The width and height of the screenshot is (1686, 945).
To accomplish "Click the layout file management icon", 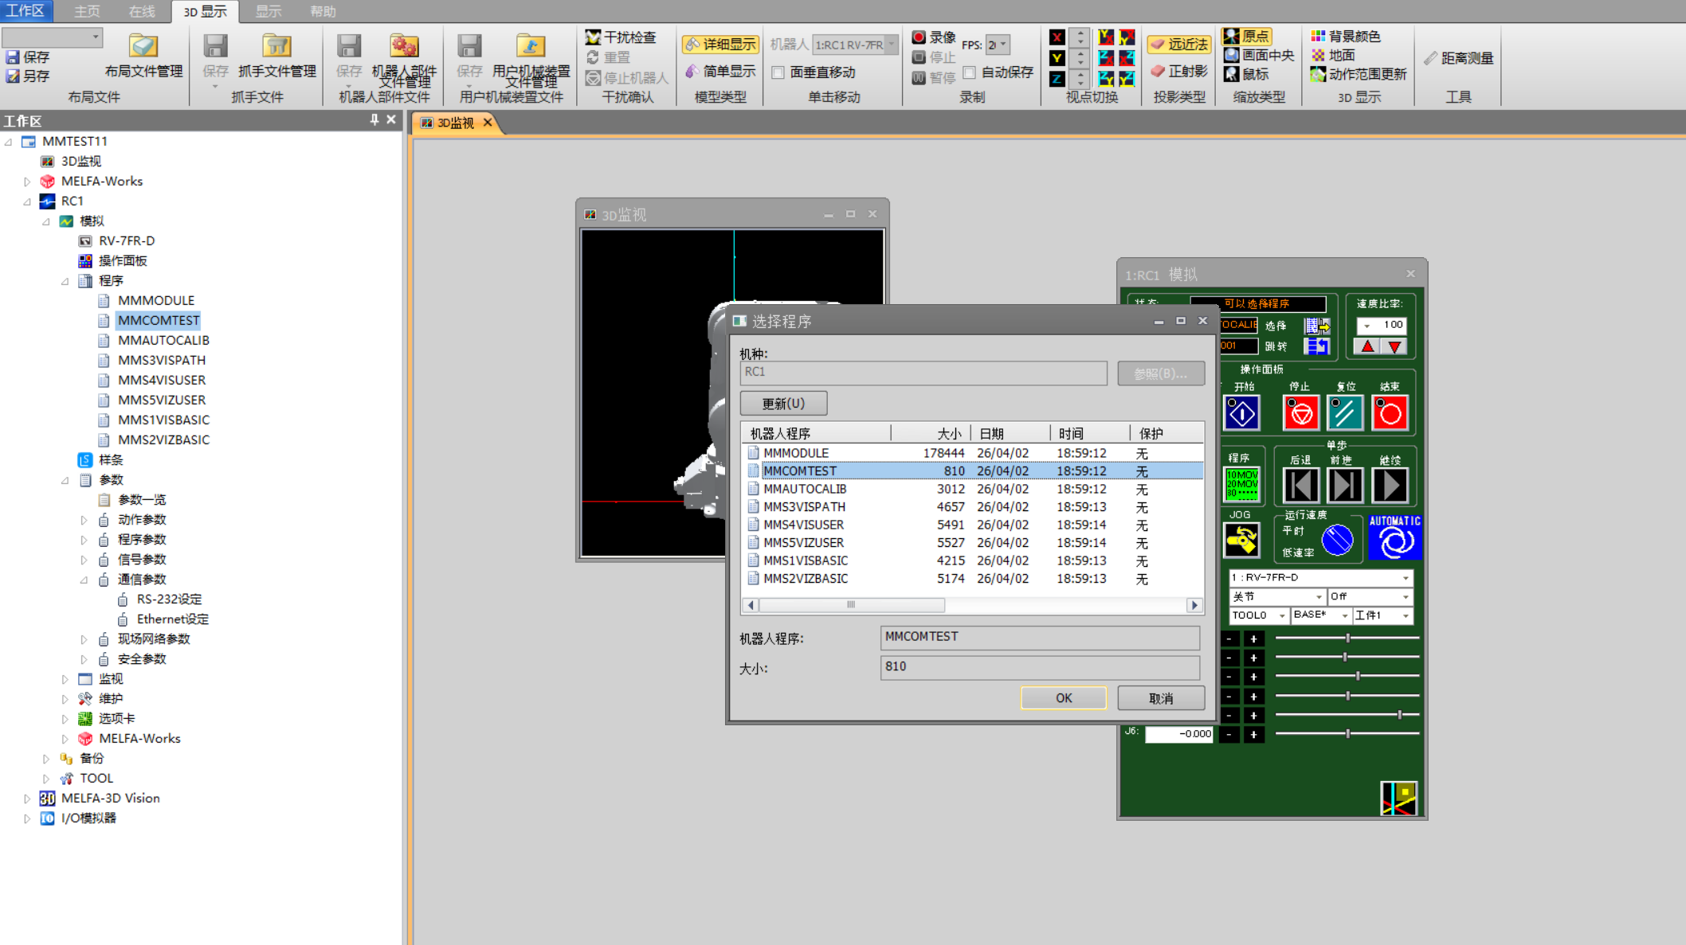I will [143, 46].
